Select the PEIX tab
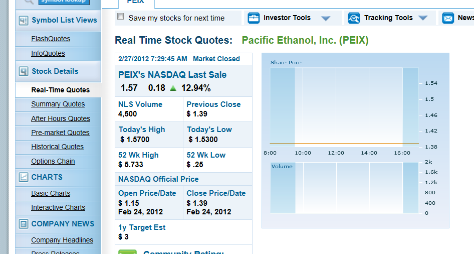This screenshot has height=254, width=474. [x=136, y=3]
